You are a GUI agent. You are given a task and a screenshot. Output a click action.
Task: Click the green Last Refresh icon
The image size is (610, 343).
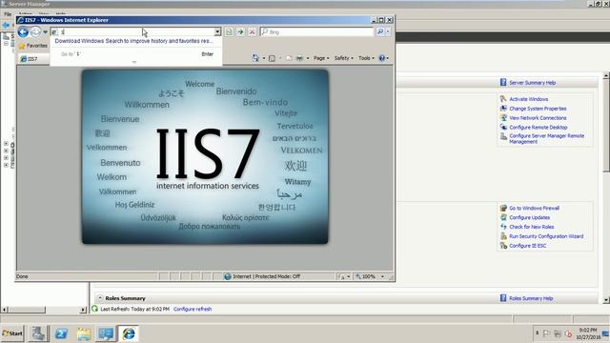pyautogui.click(x=94, y=309)
